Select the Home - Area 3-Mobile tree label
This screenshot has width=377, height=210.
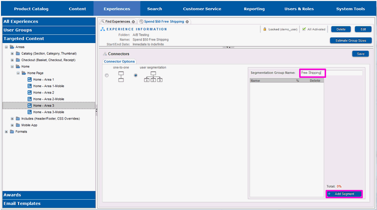click(48, 112)
